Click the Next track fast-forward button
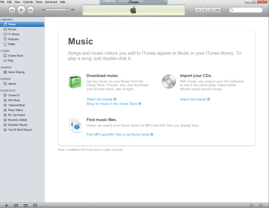Image resolution: width=269 pixels, height=208 pixels. point(31,10)
